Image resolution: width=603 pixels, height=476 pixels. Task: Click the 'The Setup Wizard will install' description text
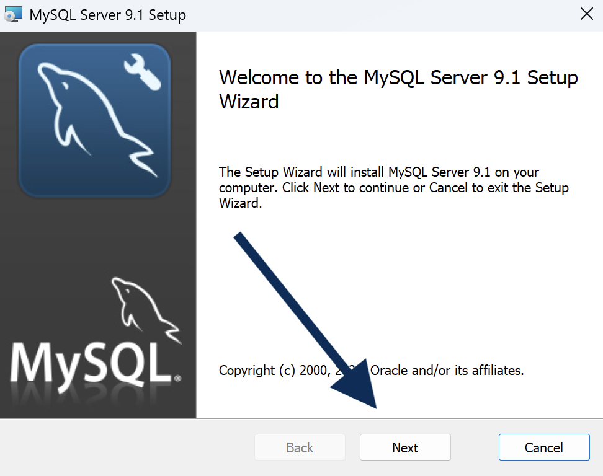tap(394, 187)
